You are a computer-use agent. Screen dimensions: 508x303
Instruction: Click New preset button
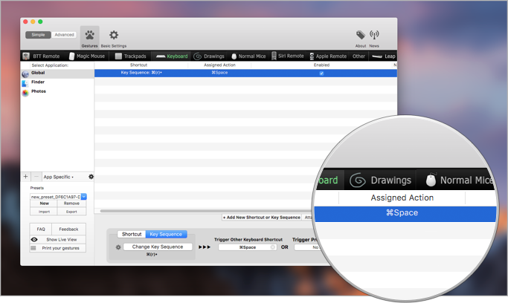click(x=44, y=203)
